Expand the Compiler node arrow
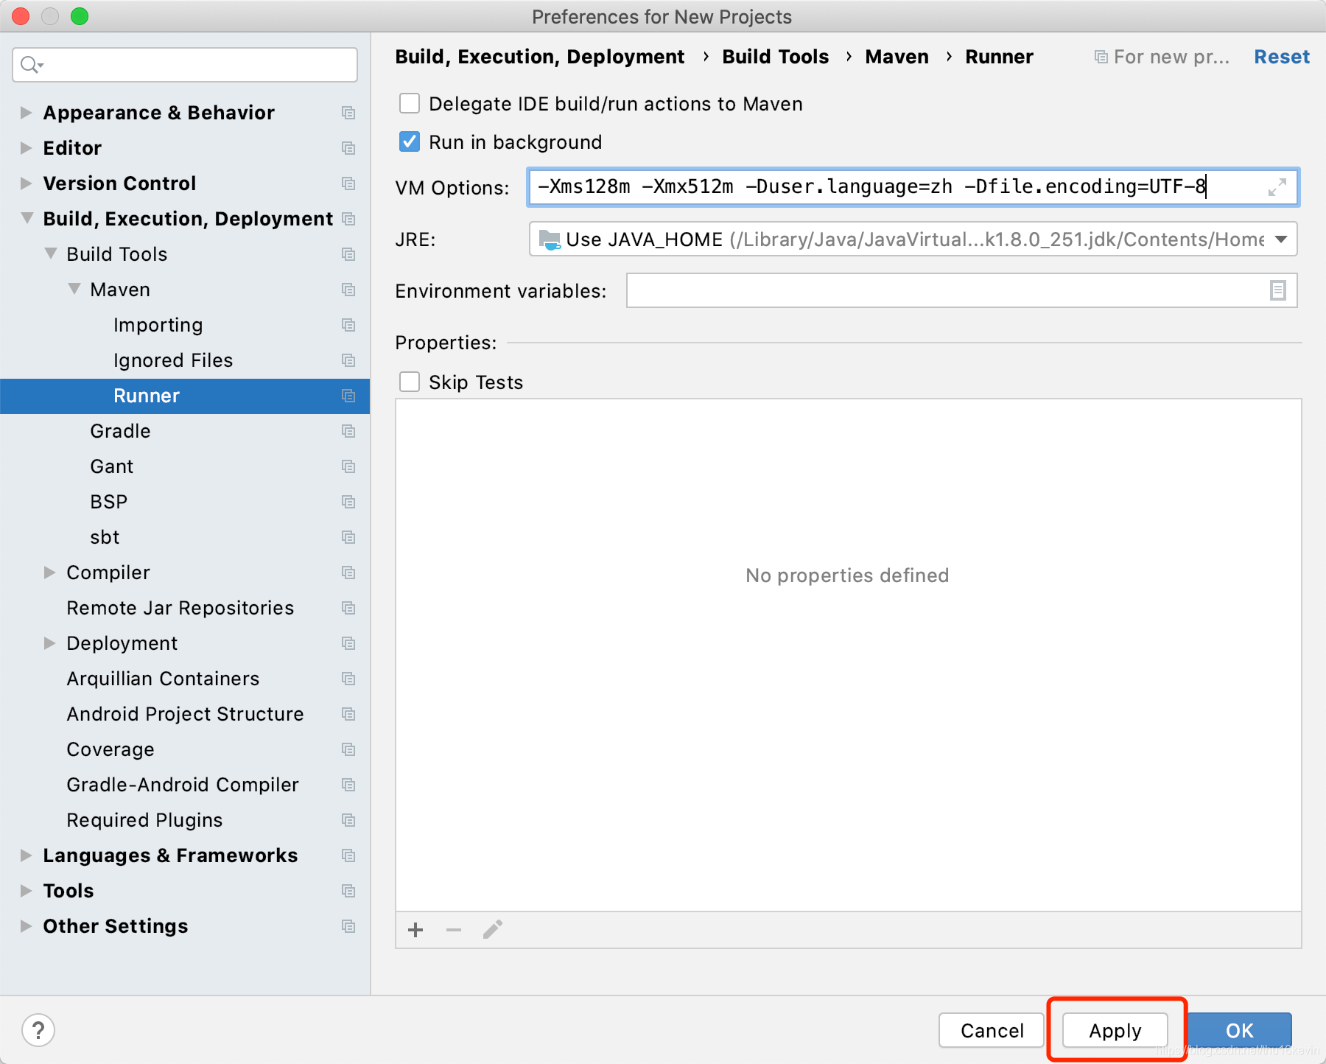 [49, 573]
